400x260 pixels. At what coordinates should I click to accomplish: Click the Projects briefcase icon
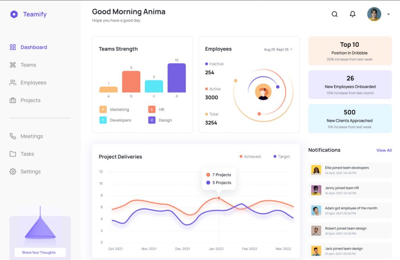(13, 100)
